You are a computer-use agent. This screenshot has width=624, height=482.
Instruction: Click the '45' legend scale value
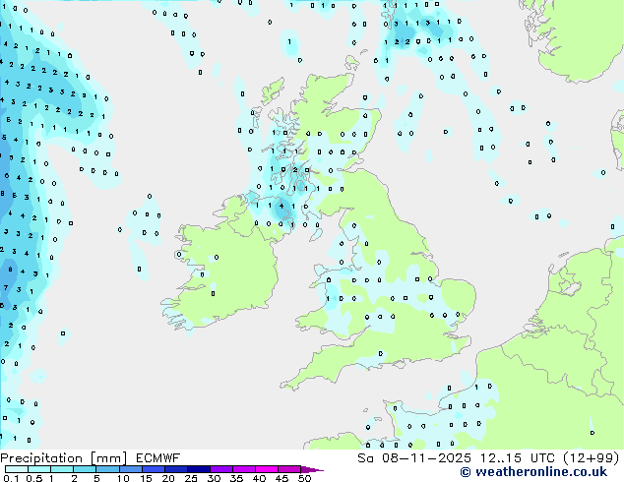tap(281, 478)
